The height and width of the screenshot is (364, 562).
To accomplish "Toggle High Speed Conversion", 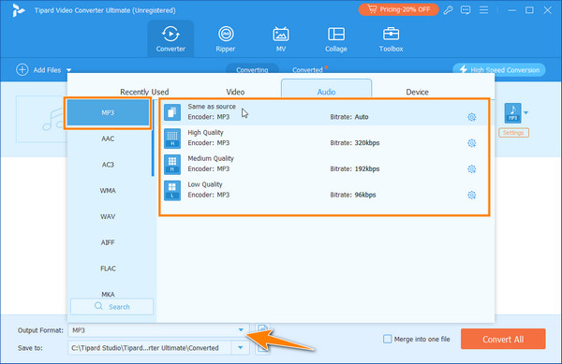I will coord(499,70).
